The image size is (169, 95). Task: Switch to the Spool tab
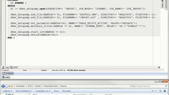tap(14, 67)
